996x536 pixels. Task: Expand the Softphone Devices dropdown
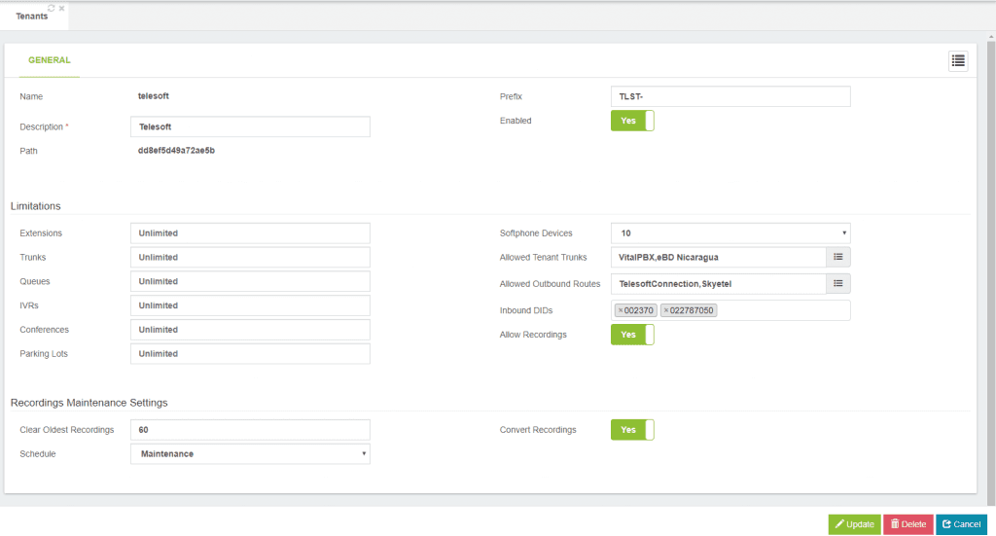click(x=730, y=233)
